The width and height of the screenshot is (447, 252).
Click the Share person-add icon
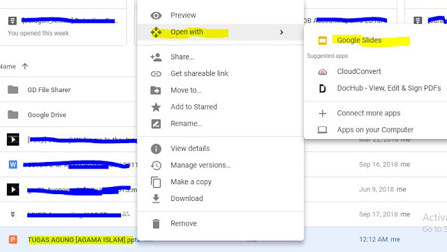(156, 57)
